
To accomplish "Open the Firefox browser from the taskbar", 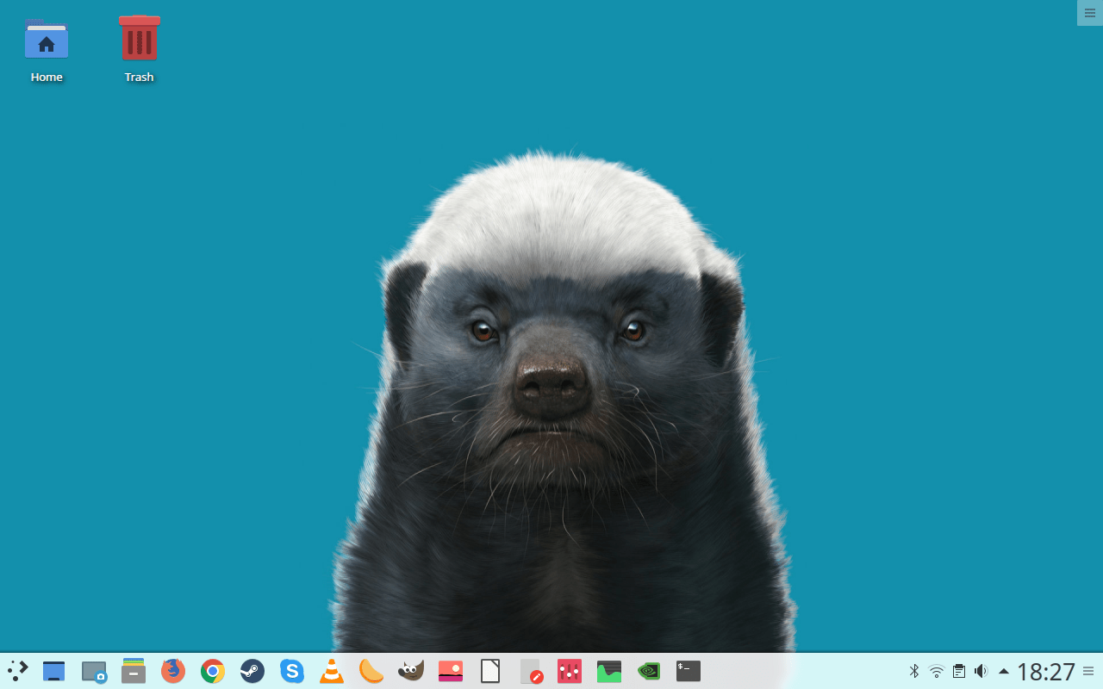I will click(x=173, y=671).
